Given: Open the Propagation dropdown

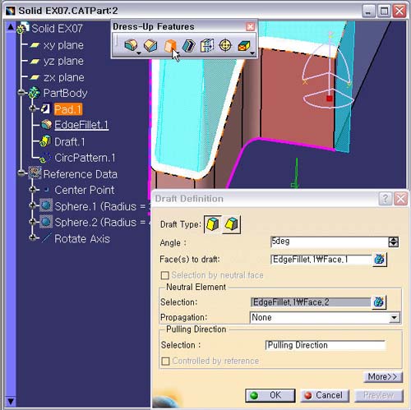Looking at the screenshot, I should (394, 318).
